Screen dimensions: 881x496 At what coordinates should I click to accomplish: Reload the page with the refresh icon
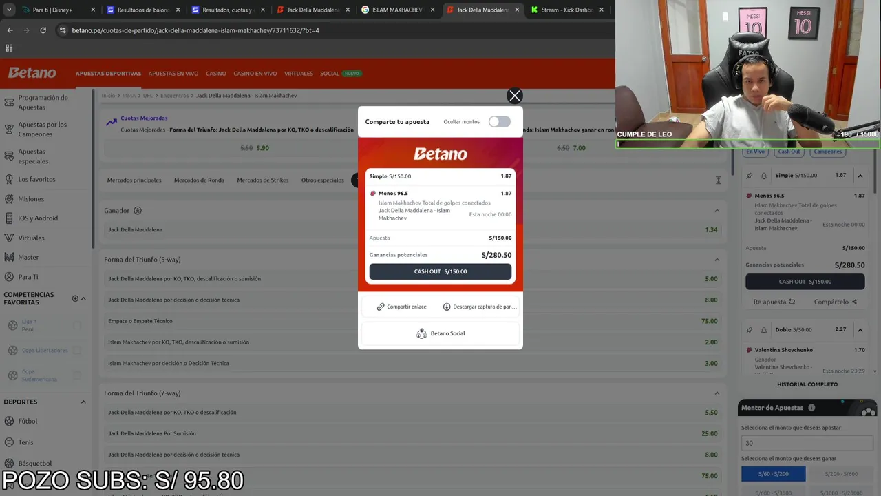(43, 30)
